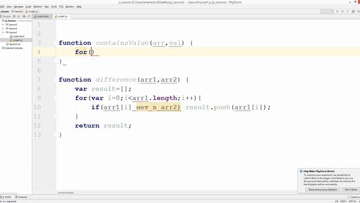Image resolution: width=360 pixels, height=203 pixels.
Task: Open the Code menu
Action: 28,7
